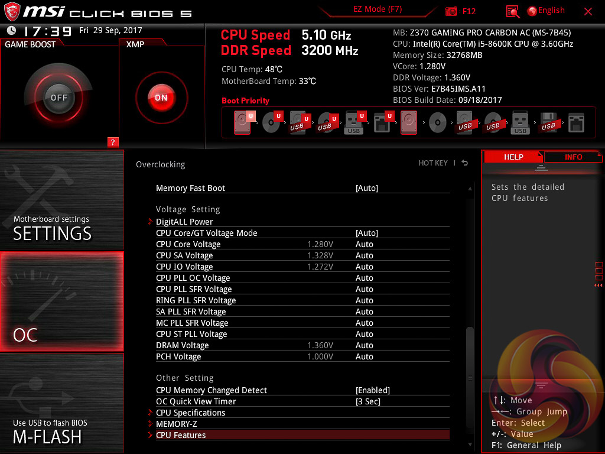Click the language globe icon

[x=532, y=11]
